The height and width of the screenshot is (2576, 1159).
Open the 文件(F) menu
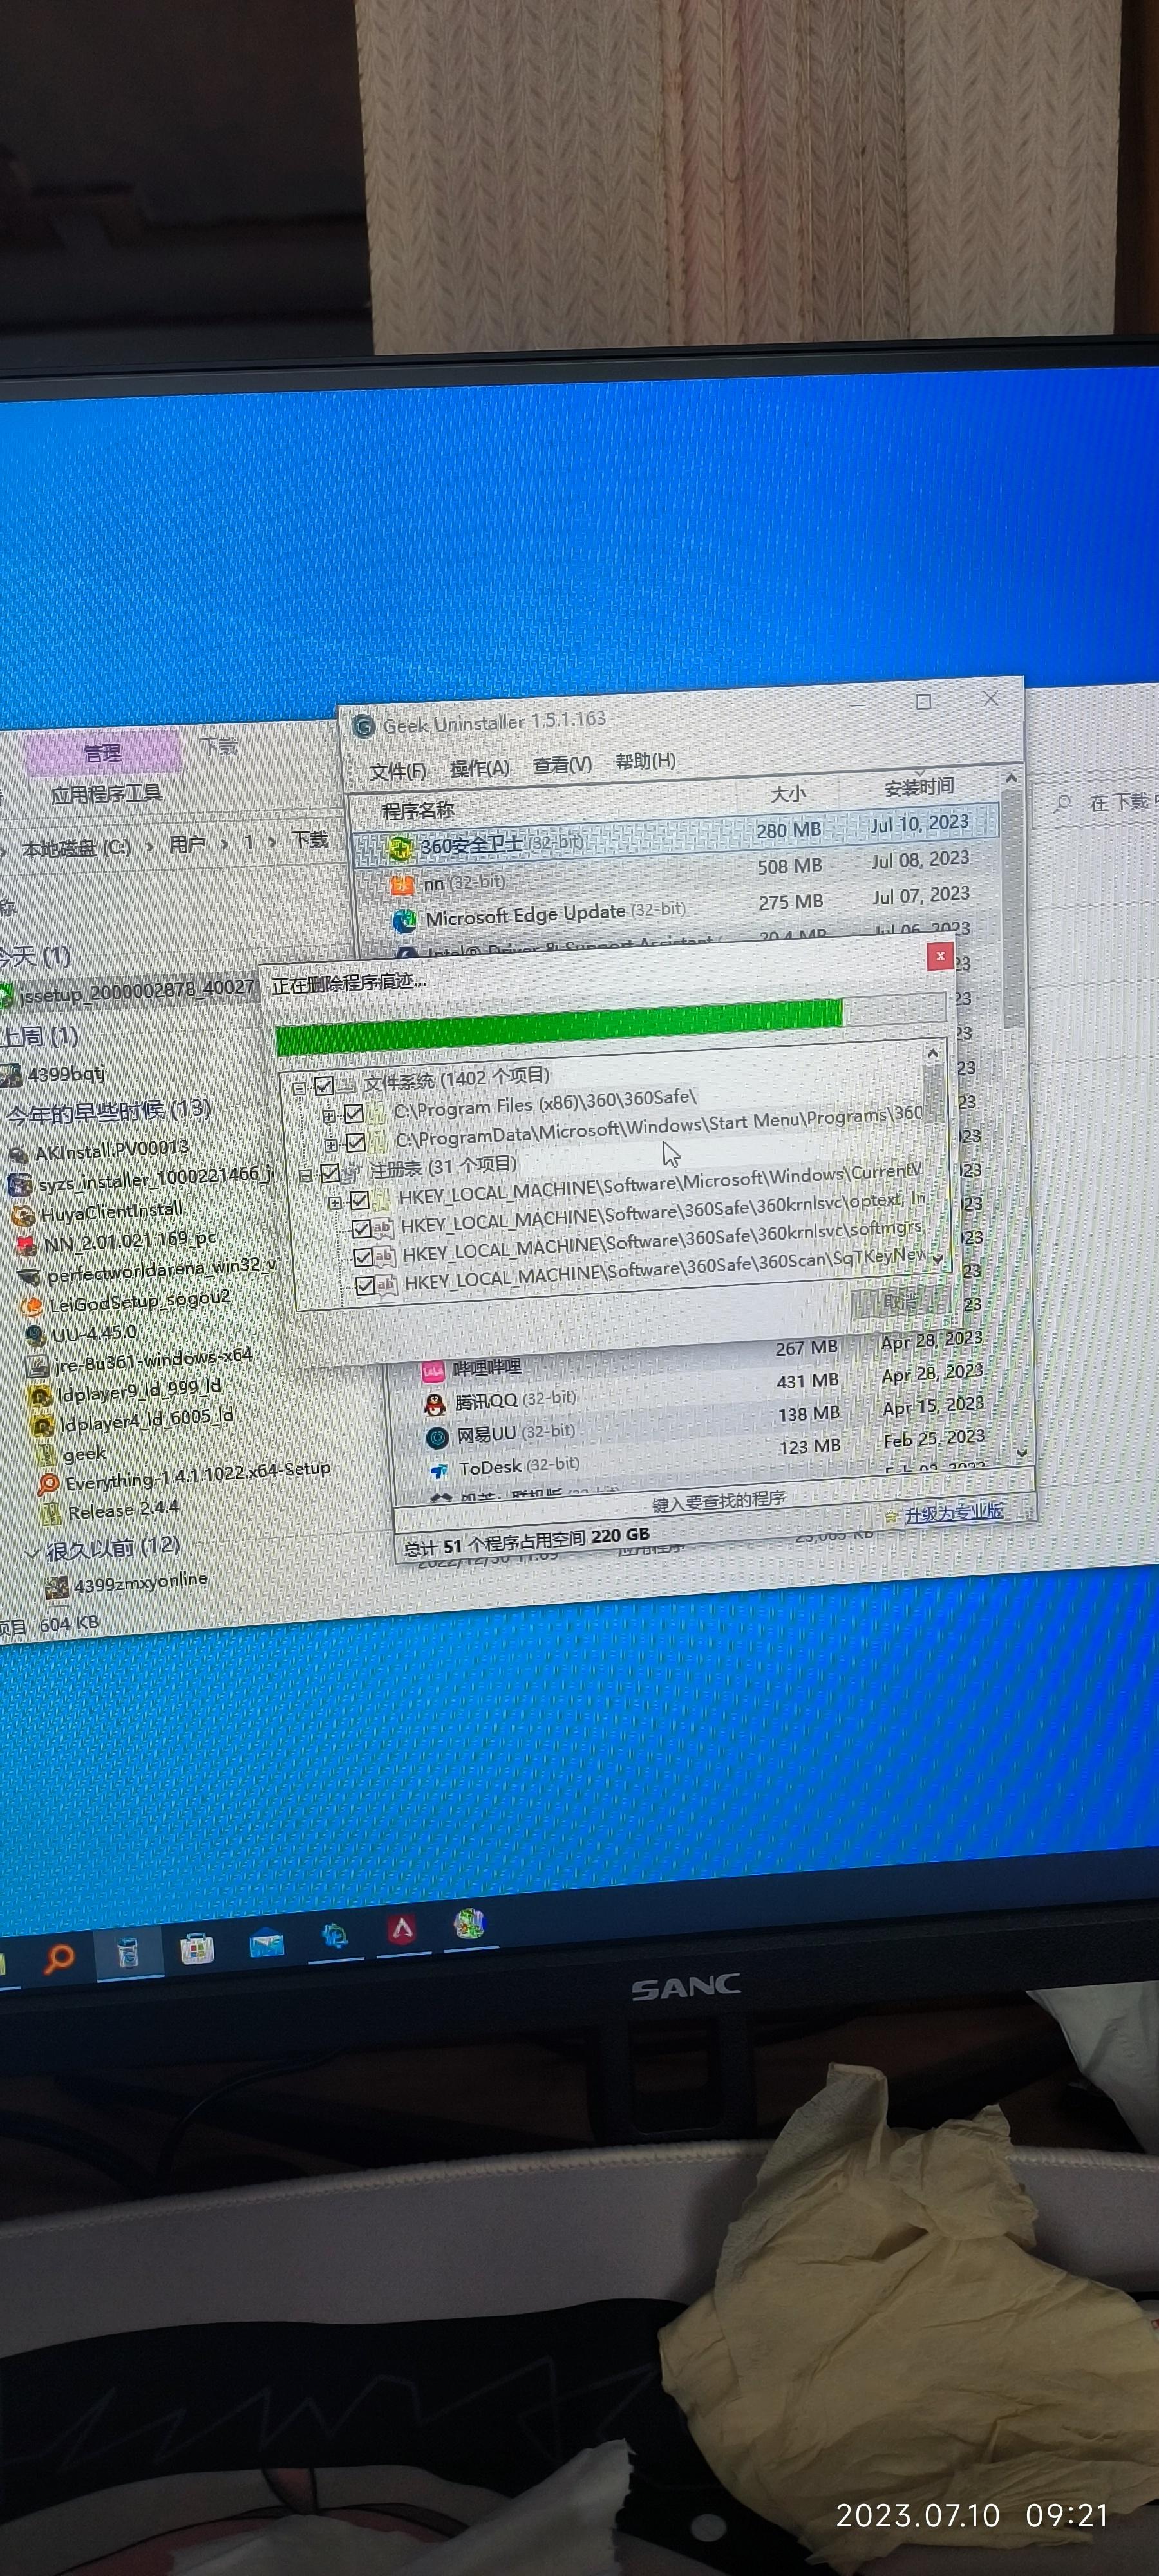click(x=397, y=771)
